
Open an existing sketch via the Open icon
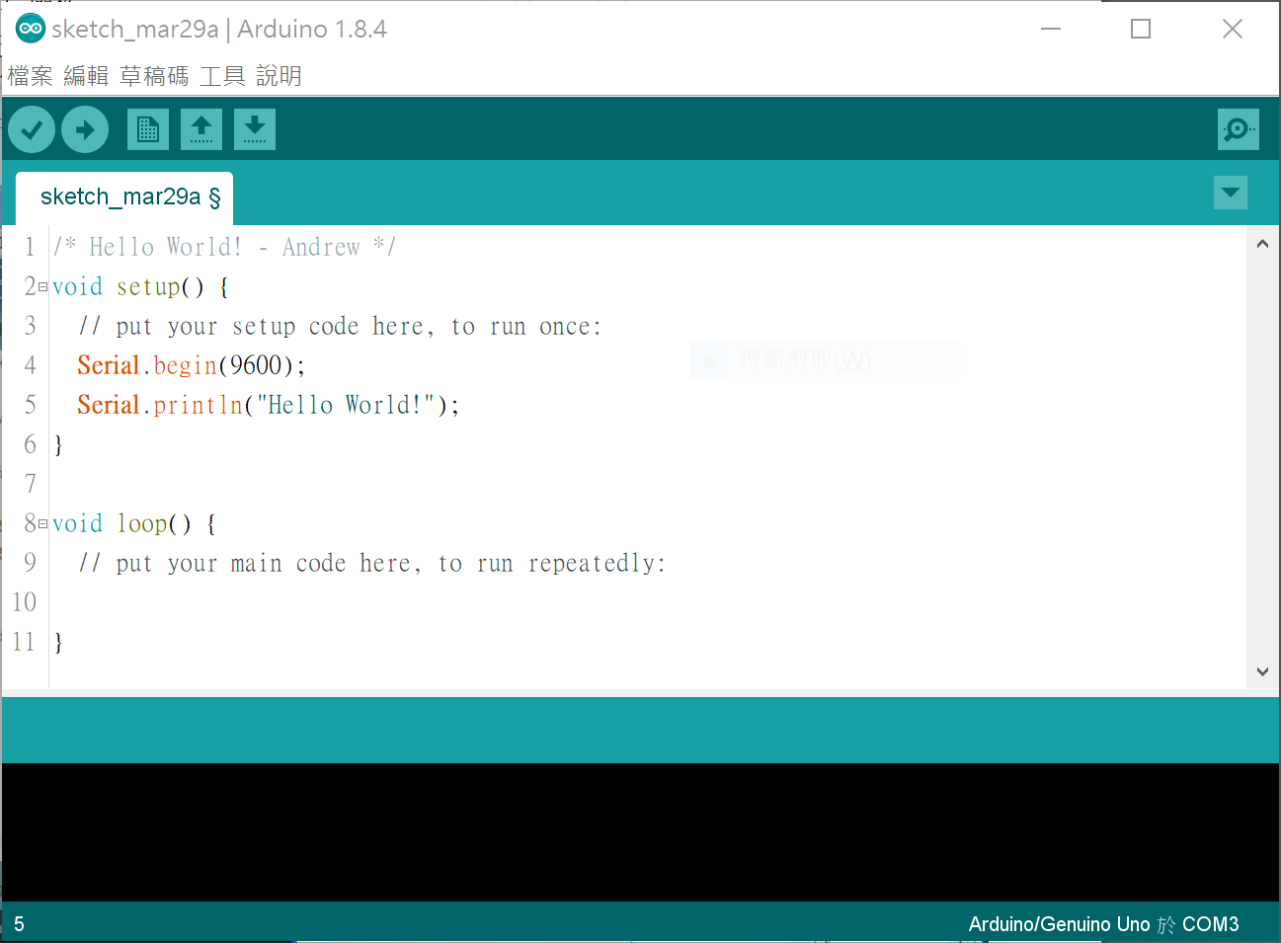pyautogui.click(x=200, y=128)
